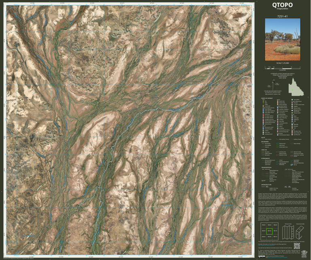Click the Land Use legend heading
Screen dimensions: 311x260
pyautogui.click(x=264, y=150)
